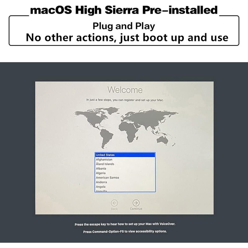
Task: Choose Afghanistan from the country list
Action: pyautogui.click(x=125, y=159)
